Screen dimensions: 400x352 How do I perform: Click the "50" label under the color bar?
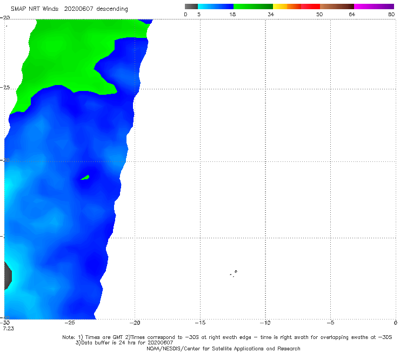click(x=319, y=14)
